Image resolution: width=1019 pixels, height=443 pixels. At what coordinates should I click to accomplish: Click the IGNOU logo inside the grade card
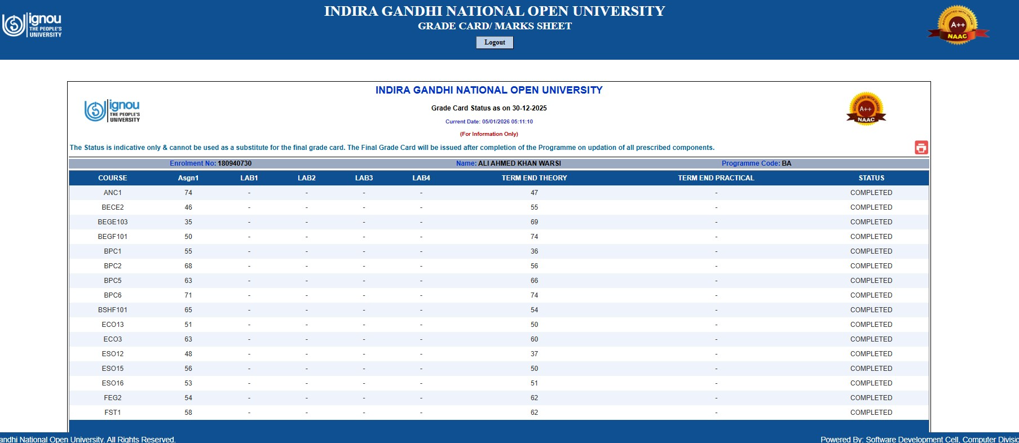[x=112, y=111]
